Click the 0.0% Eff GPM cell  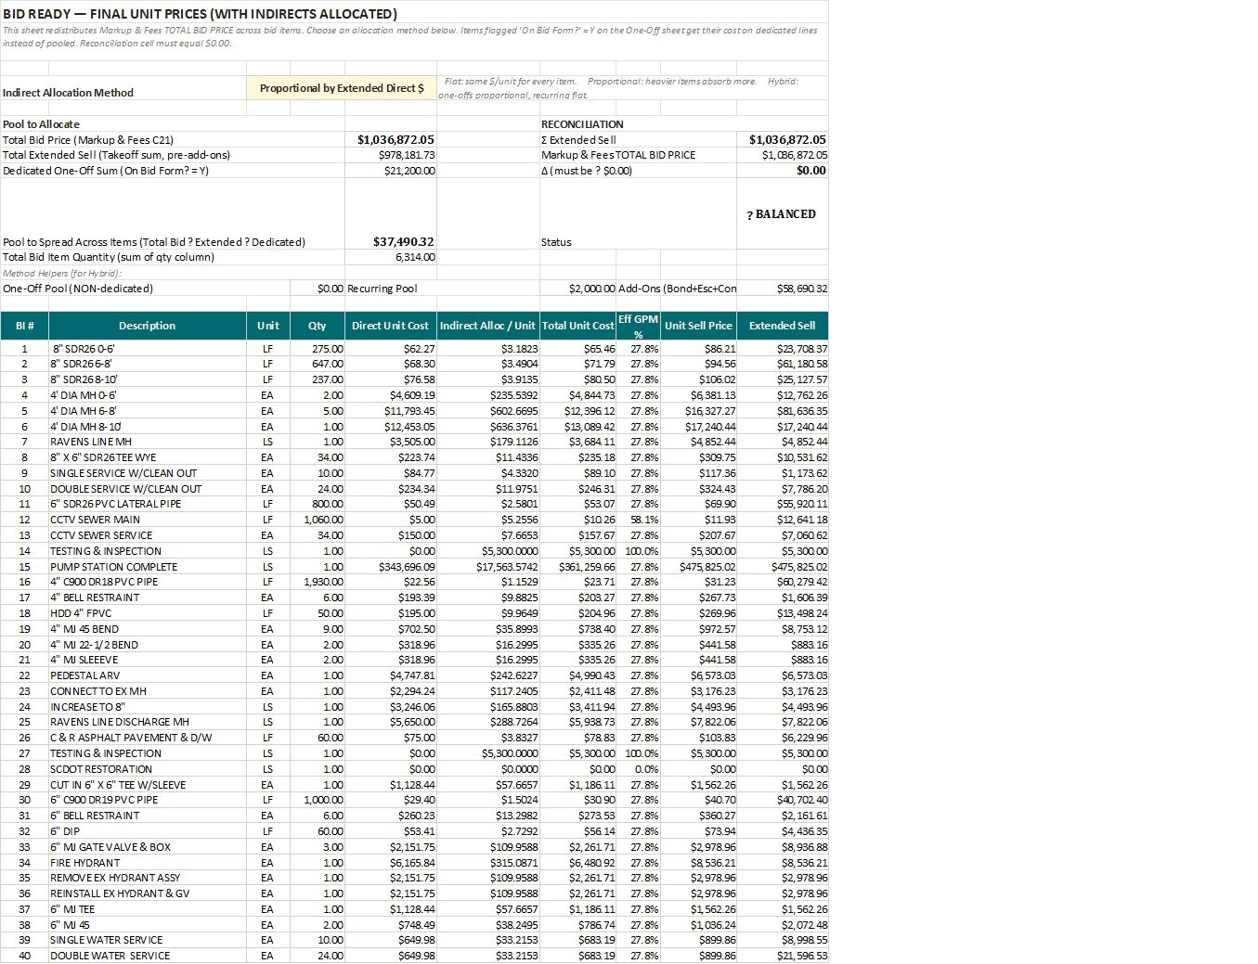coord(639,769)
